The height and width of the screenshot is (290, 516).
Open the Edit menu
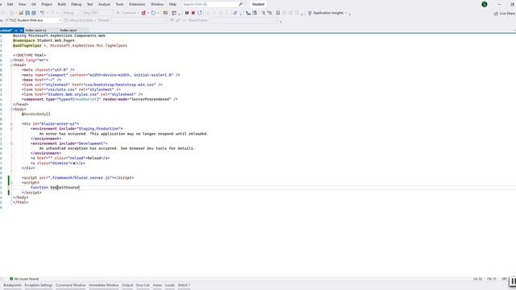[10, 4]
